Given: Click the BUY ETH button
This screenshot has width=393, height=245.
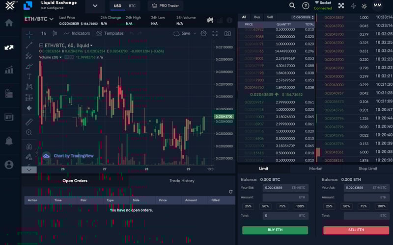Looking at the screenshot, I should [275, 230].
